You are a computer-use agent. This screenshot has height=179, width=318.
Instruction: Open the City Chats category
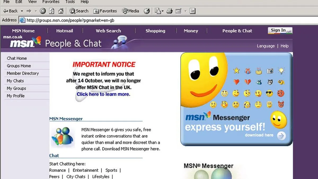(x=76, y=177)
